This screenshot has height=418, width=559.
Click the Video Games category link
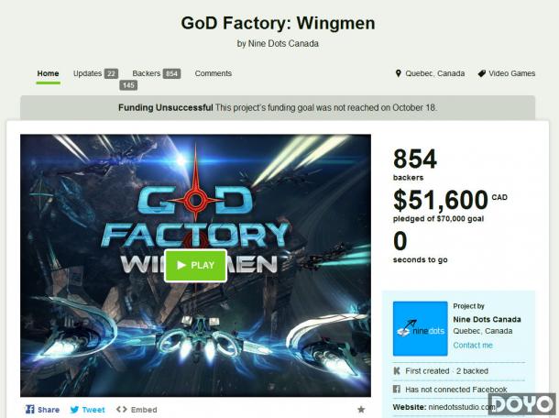tap(511, 73)
